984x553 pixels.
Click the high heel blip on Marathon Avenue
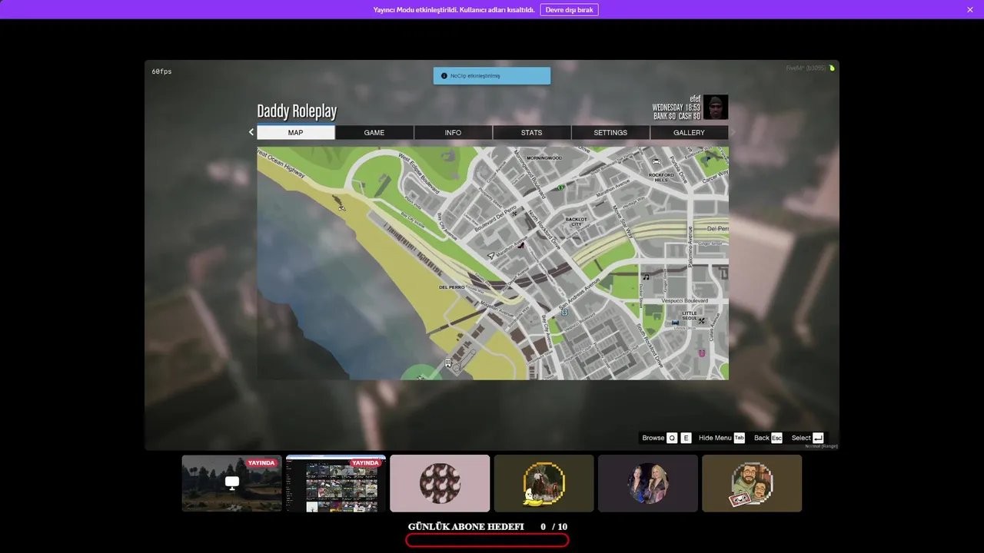(522, 246)
